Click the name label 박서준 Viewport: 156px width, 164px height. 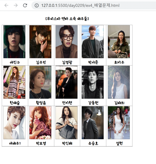pos(93,62)
